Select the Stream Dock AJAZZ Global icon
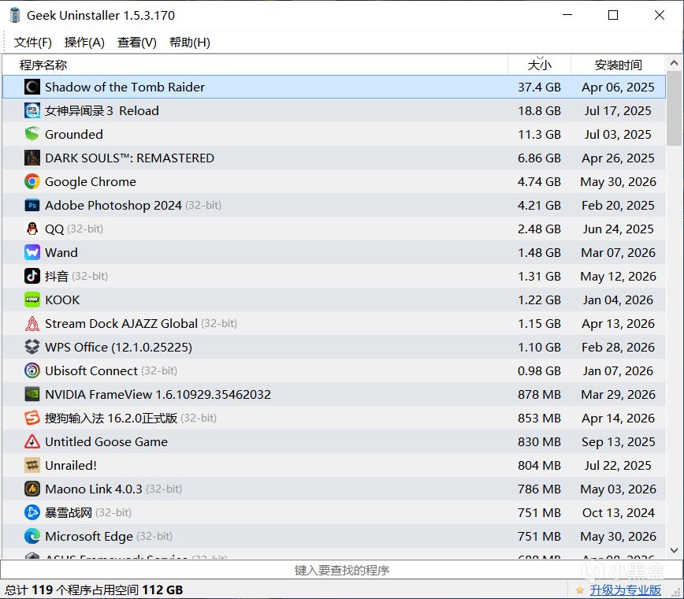The height and width of the screenshot is (599, 684). 32,323
